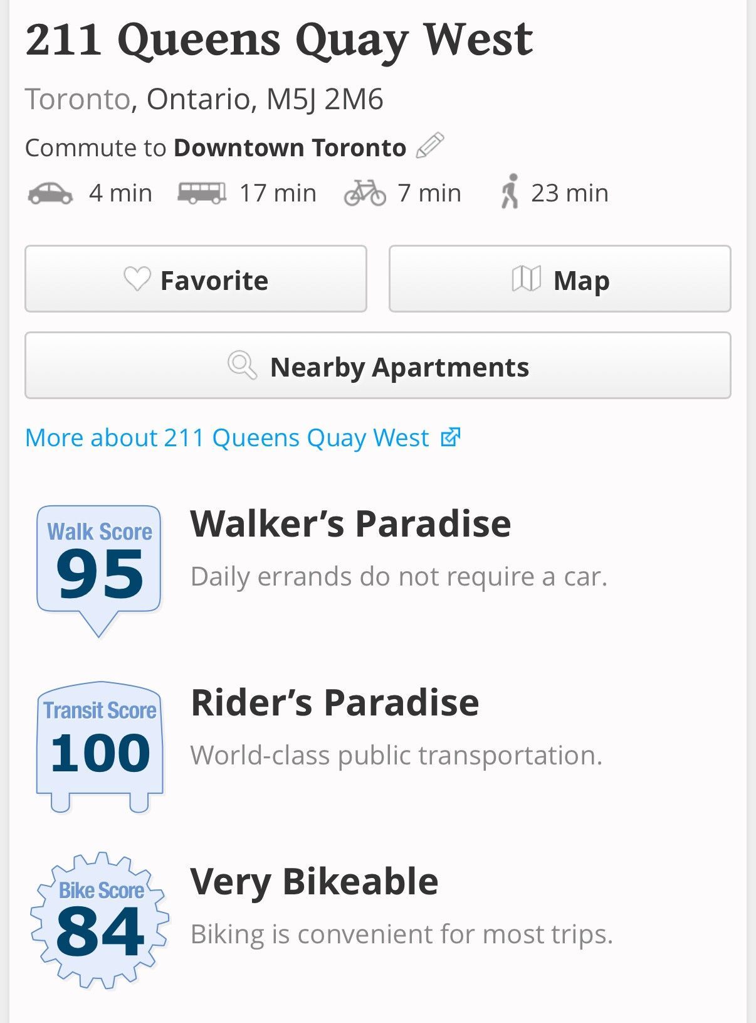The width and height of the screenshot is (756, 1023).
Task: Click the walking person commute icon
Action: pos(510,191)
